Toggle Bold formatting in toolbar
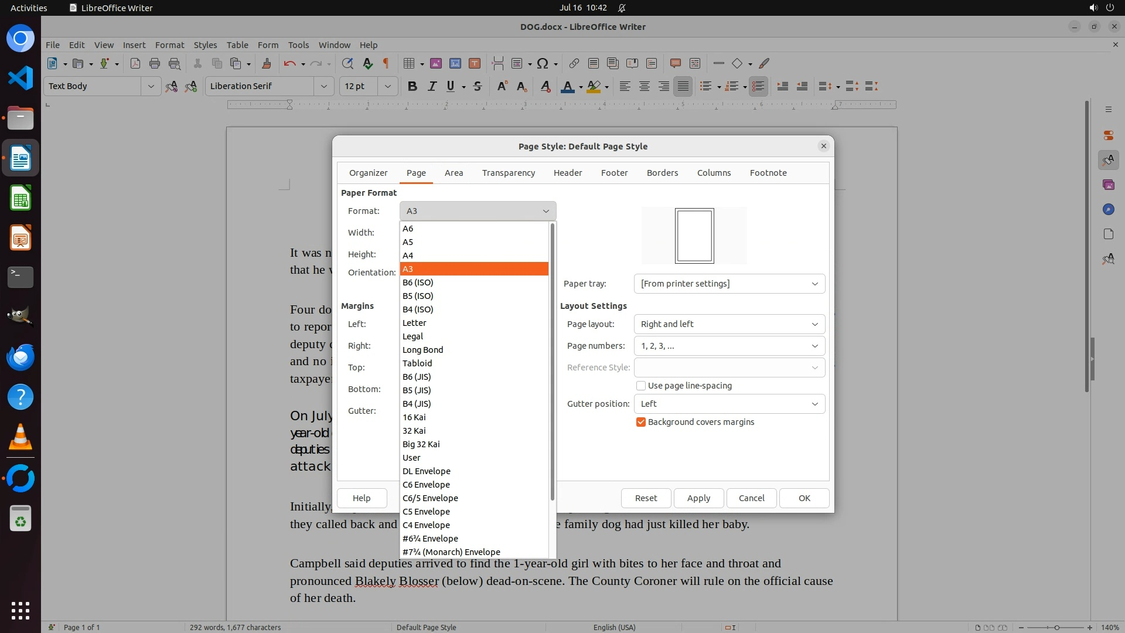 pyautogui.click(x=412, y=86)
